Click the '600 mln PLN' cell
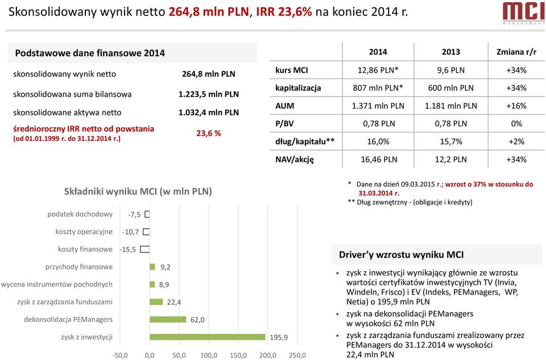The width and height of the screenshot is (546, 360). click(x=451, y=88)
